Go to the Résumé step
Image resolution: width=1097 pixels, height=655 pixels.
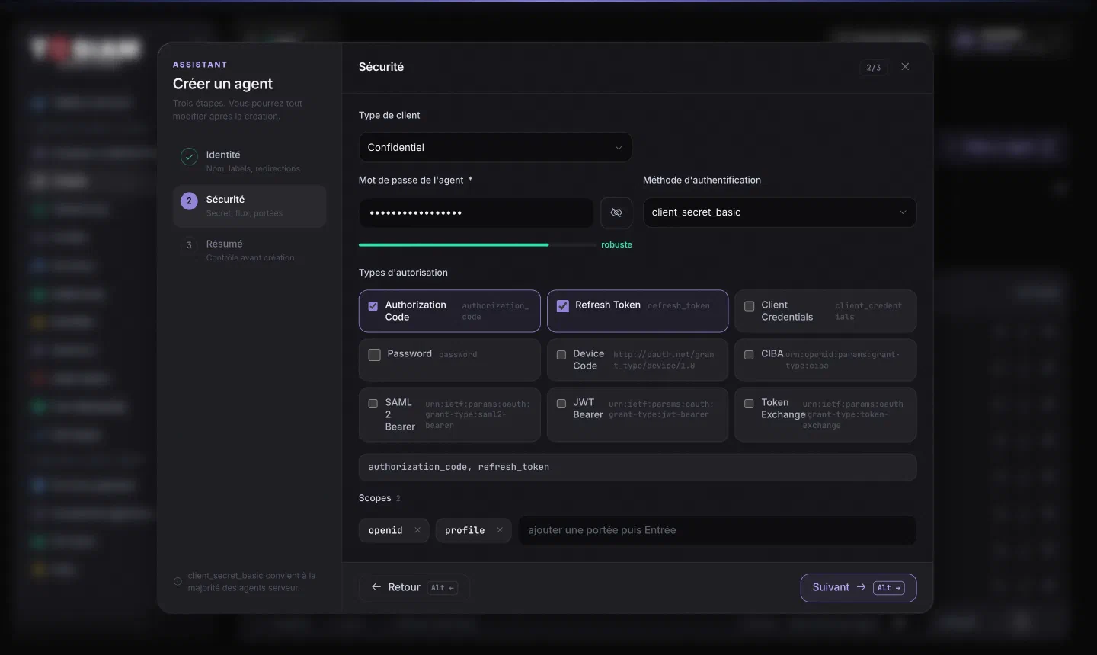[x=250, y=251]
